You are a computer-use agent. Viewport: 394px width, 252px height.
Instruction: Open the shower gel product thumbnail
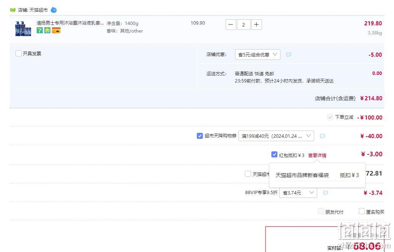point(23,29)
